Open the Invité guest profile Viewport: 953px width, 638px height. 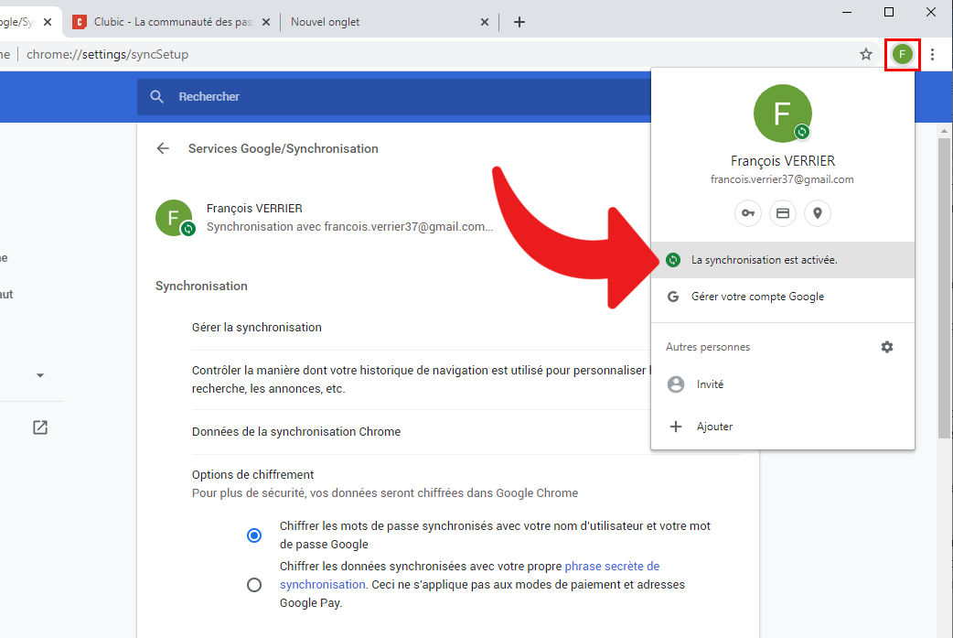coord(782,384)
